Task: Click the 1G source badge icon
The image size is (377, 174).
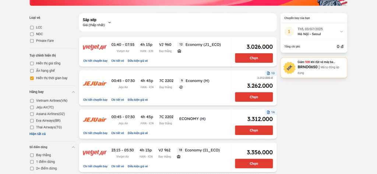Action: pos(268,73)
